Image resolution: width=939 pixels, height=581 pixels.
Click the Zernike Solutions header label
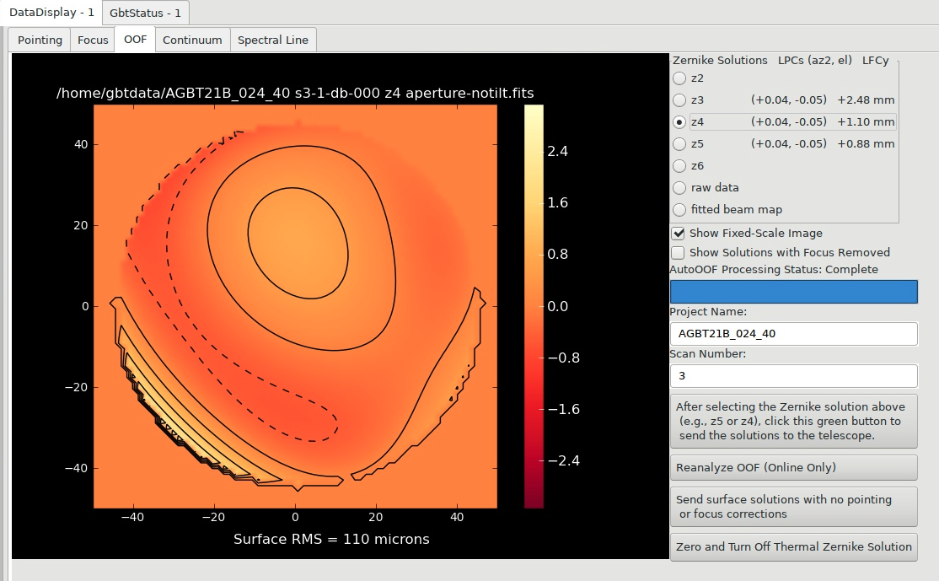point(720,61)
